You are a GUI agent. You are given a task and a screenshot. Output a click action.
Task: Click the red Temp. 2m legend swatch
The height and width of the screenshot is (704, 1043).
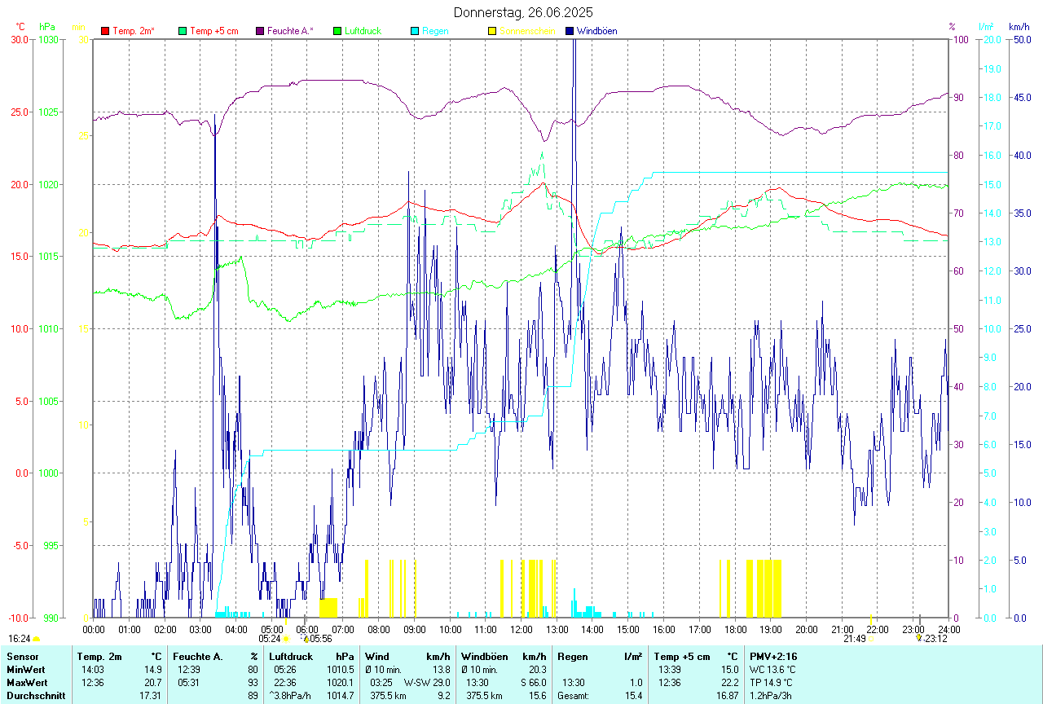click(105, 31)
